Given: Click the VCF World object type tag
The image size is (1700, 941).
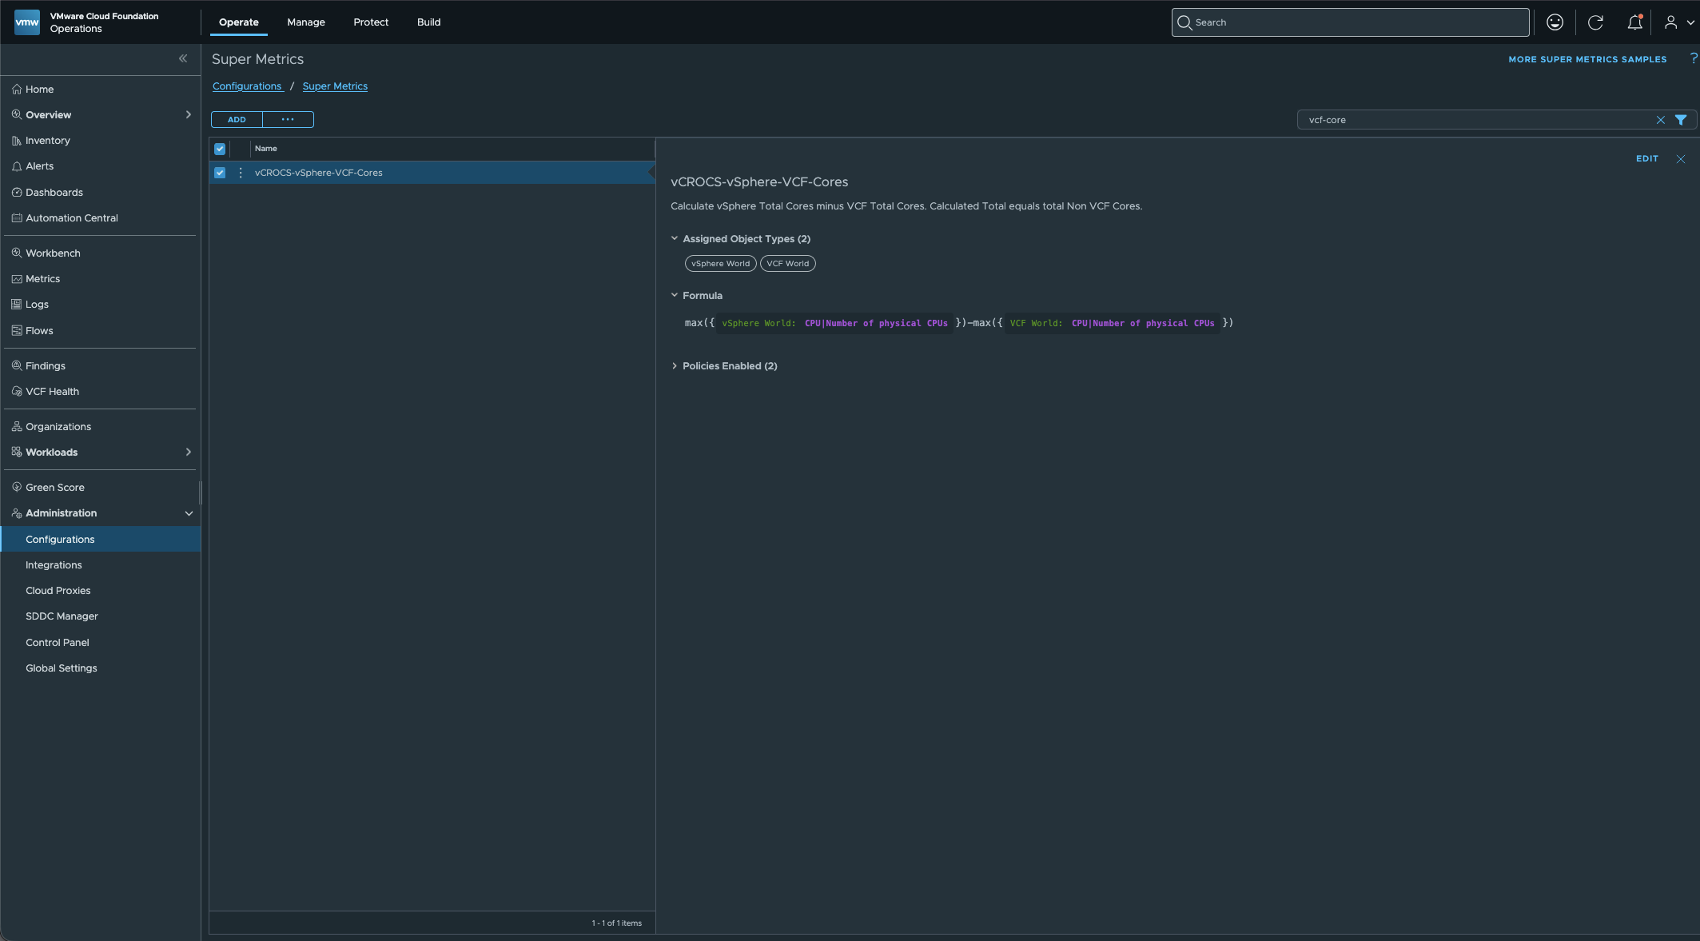Looking at the screenshot, I should tap(788, 264).
